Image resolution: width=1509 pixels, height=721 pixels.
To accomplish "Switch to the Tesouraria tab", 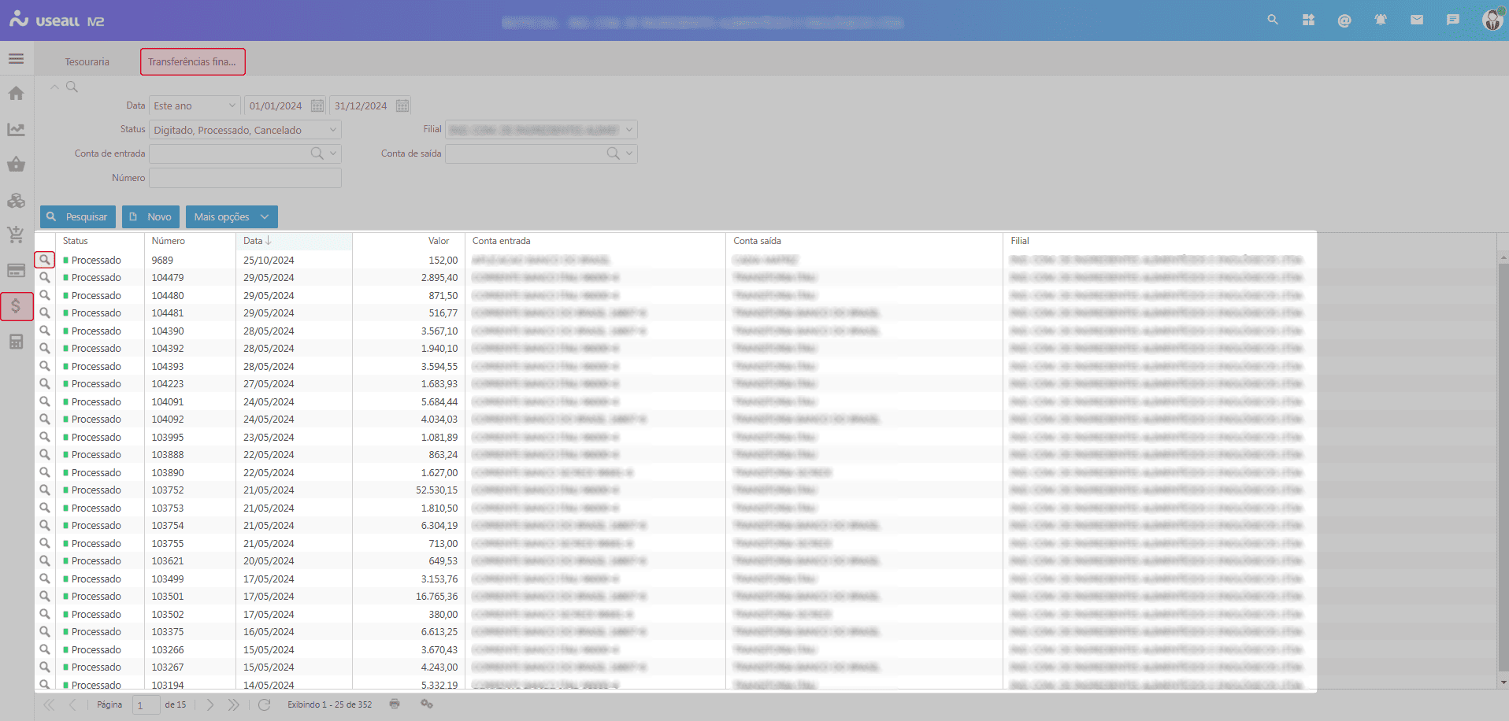I will [87, 61].
